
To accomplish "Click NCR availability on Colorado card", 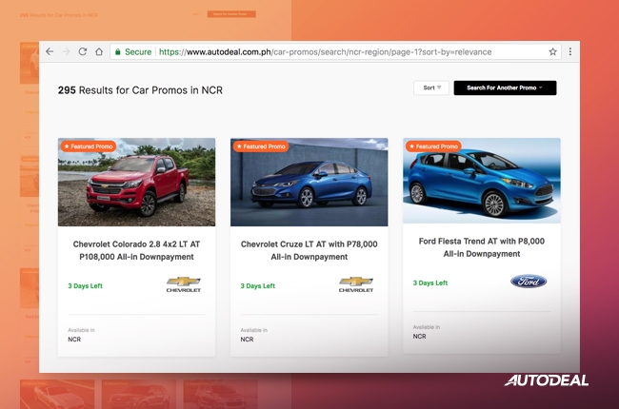I will [x=74, y=340].
